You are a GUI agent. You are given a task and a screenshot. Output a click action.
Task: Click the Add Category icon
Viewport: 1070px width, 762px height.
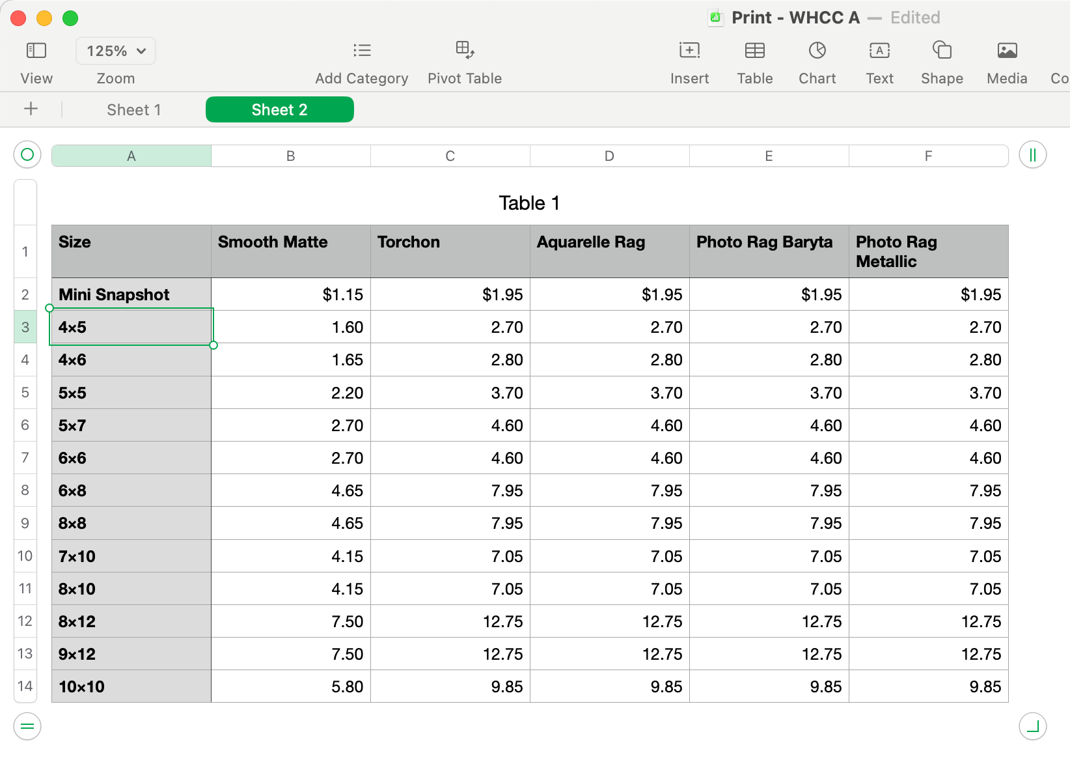[x=362, y=51]
